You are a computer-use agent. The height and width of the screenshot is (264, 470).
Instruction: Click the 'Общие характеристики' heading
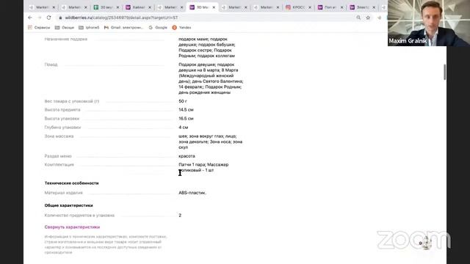pos(68,205)
